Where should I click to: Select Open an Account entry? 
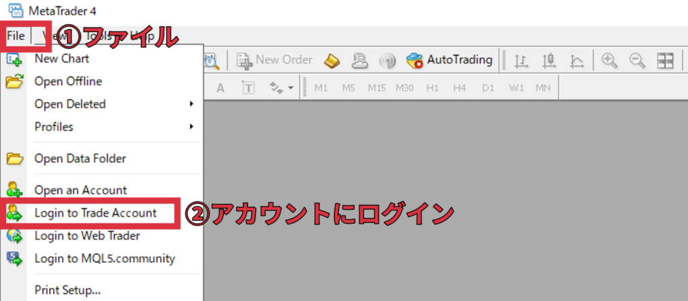(x=102, y=190)
